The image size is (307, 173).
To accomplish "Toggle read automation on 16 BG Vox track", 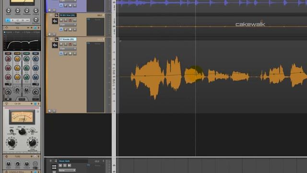I will (61, 29).
